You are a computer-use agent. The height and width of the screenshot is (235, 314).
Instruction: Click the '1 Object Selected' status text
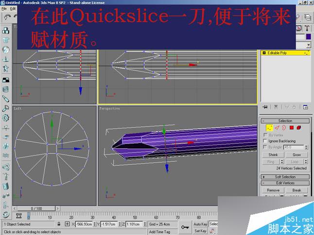click(17, 224)
